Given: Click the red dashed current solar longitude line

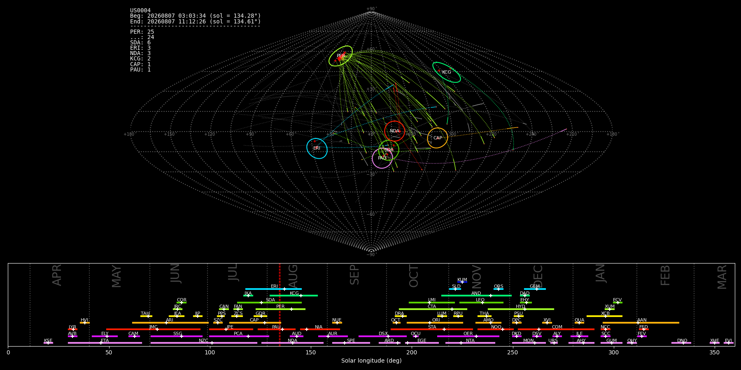Looking at the screenshot, I should click(x=280, y=305).
